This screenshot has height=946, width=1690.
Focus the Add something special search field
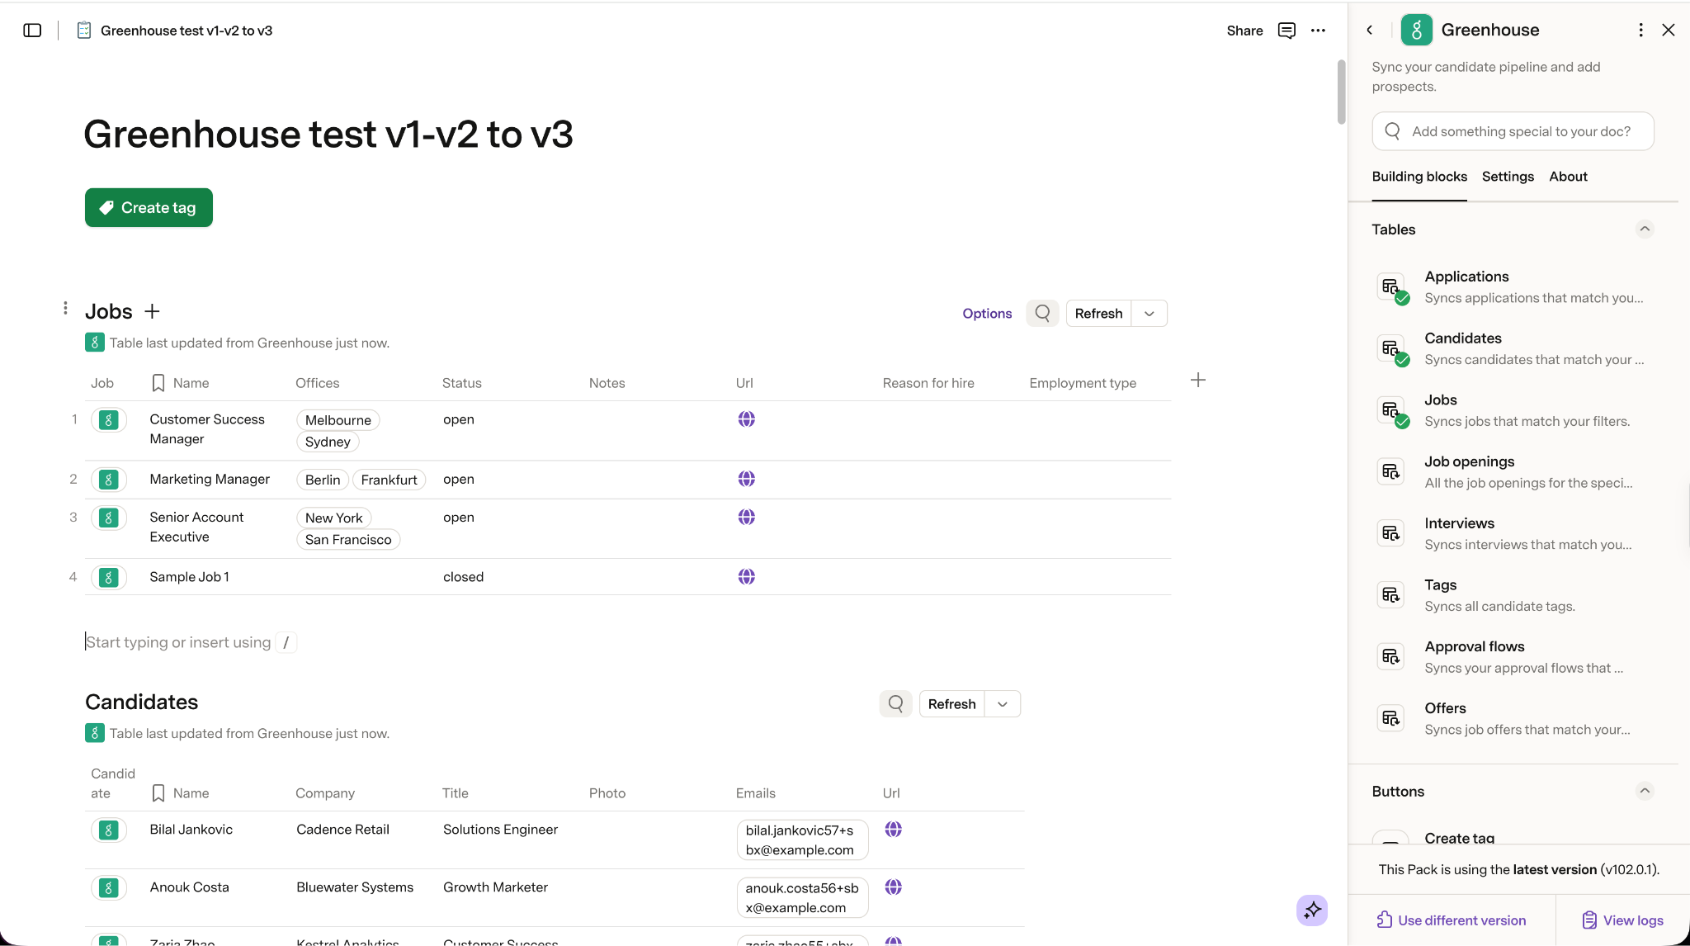pyautogui.click(x=1513, y=131)
